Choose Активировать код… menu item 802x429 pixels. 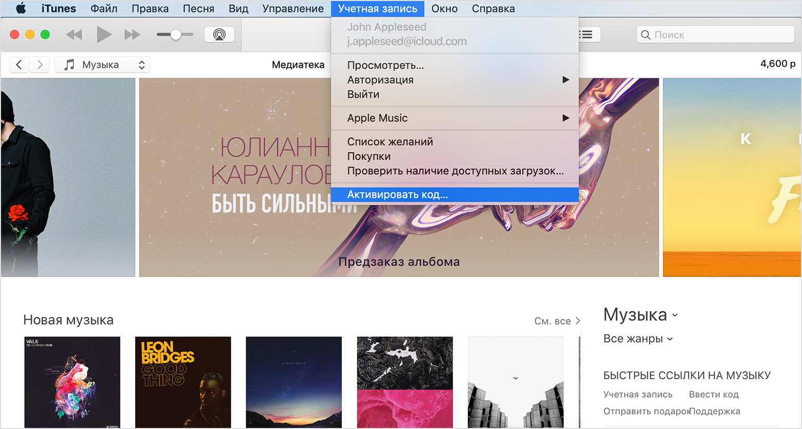tap(455, 194)
